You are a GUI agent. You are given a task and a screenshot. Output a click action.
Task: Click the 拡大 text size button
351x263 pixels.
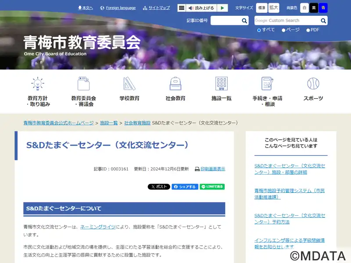pyautogui.click(x=274, y=8)
